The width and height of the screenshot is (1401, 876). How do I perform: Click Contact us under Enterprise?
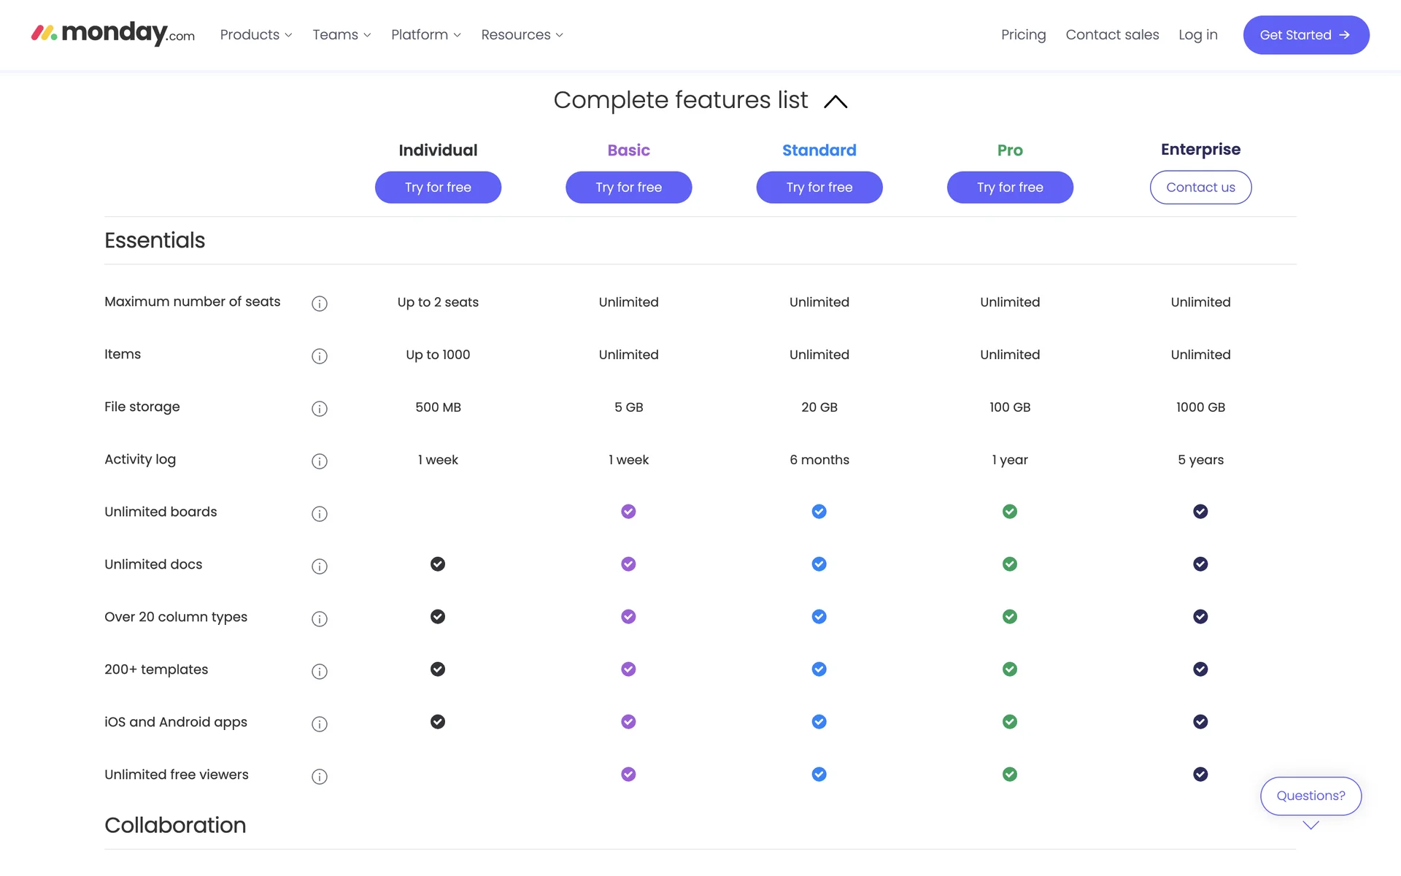1200,188
